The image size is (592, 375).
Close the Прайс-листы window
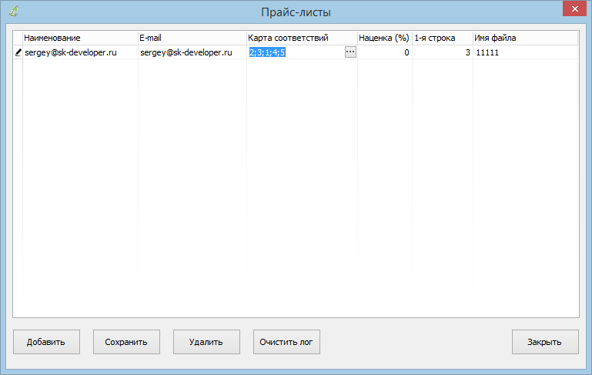(574, 8)
